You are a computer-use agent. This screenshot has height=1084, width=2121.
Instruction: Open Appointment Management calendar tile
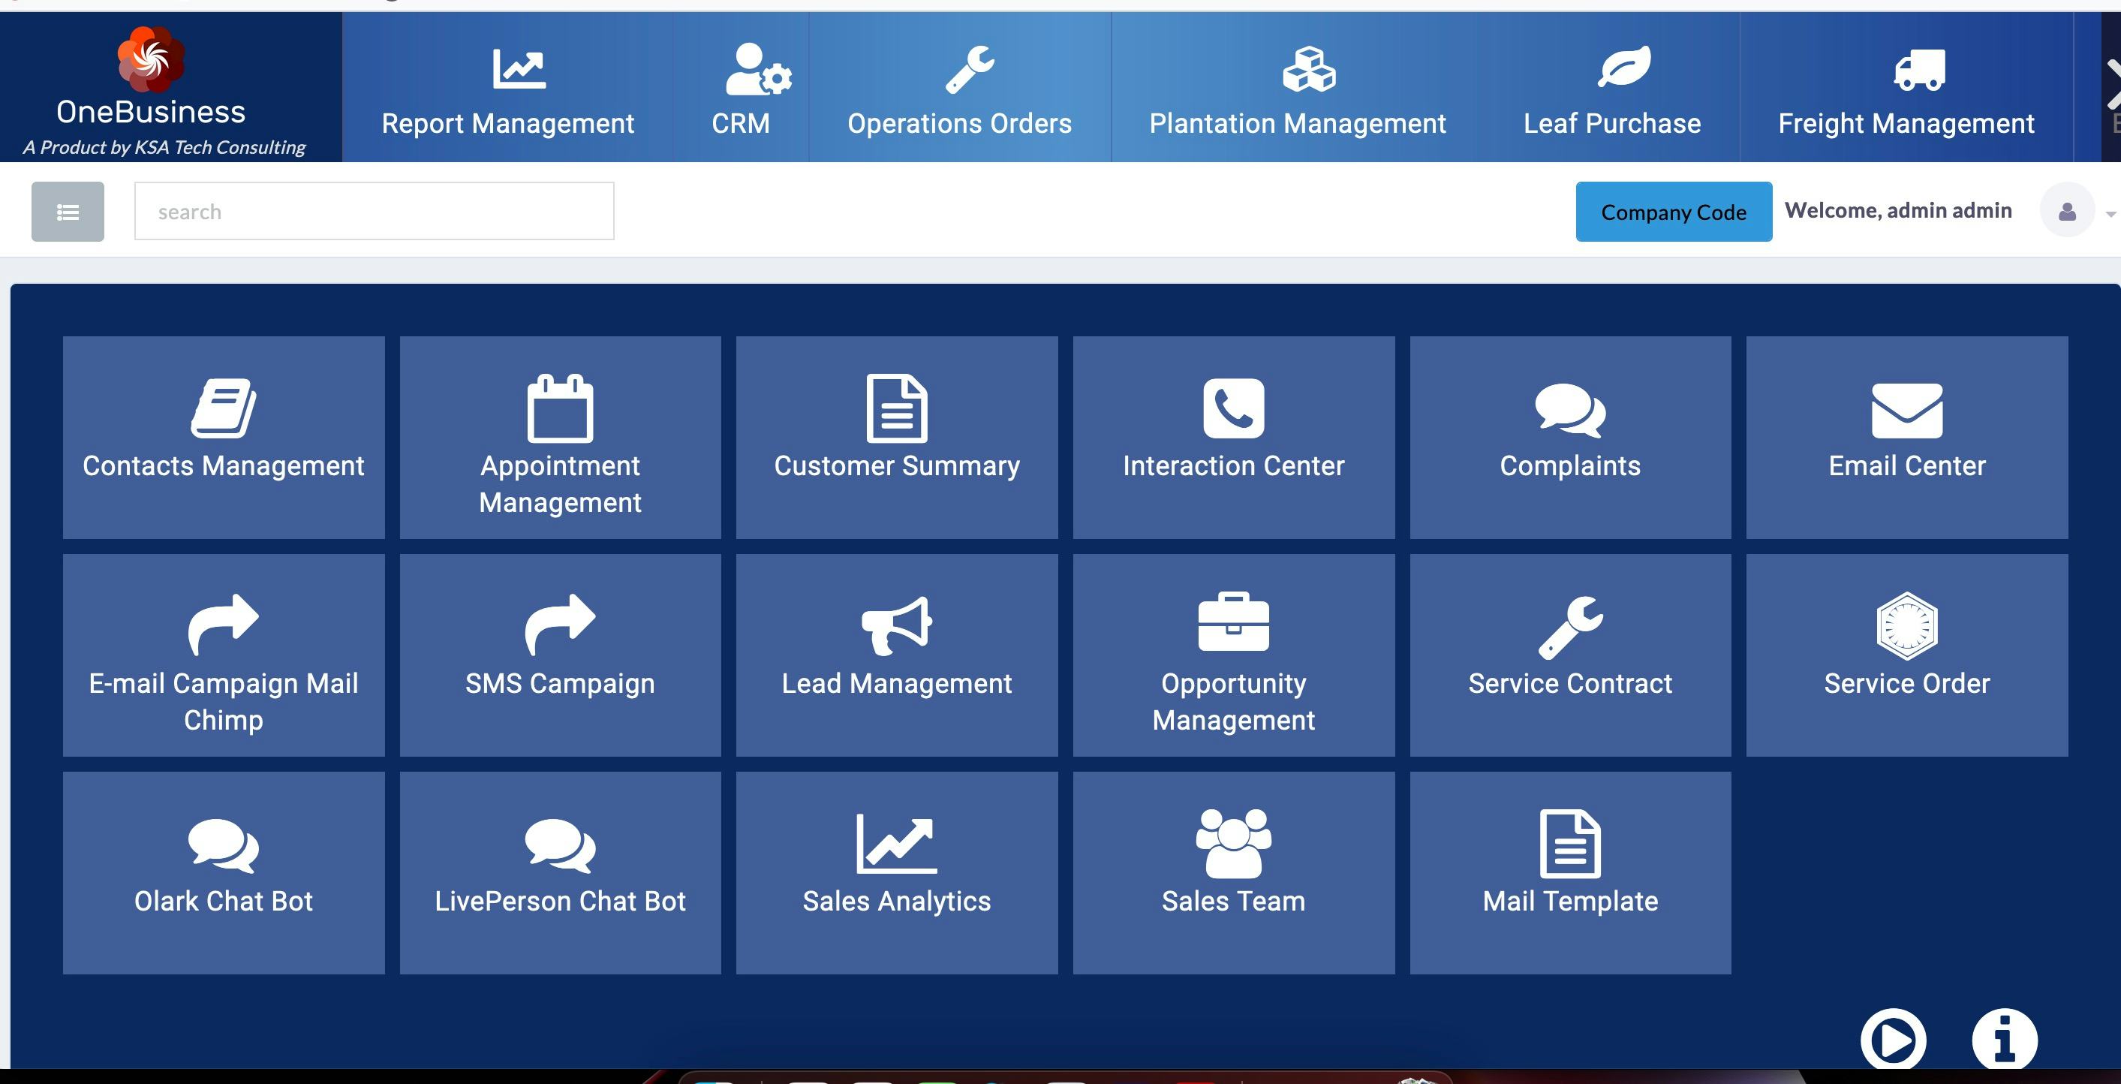tap(560, 438)
